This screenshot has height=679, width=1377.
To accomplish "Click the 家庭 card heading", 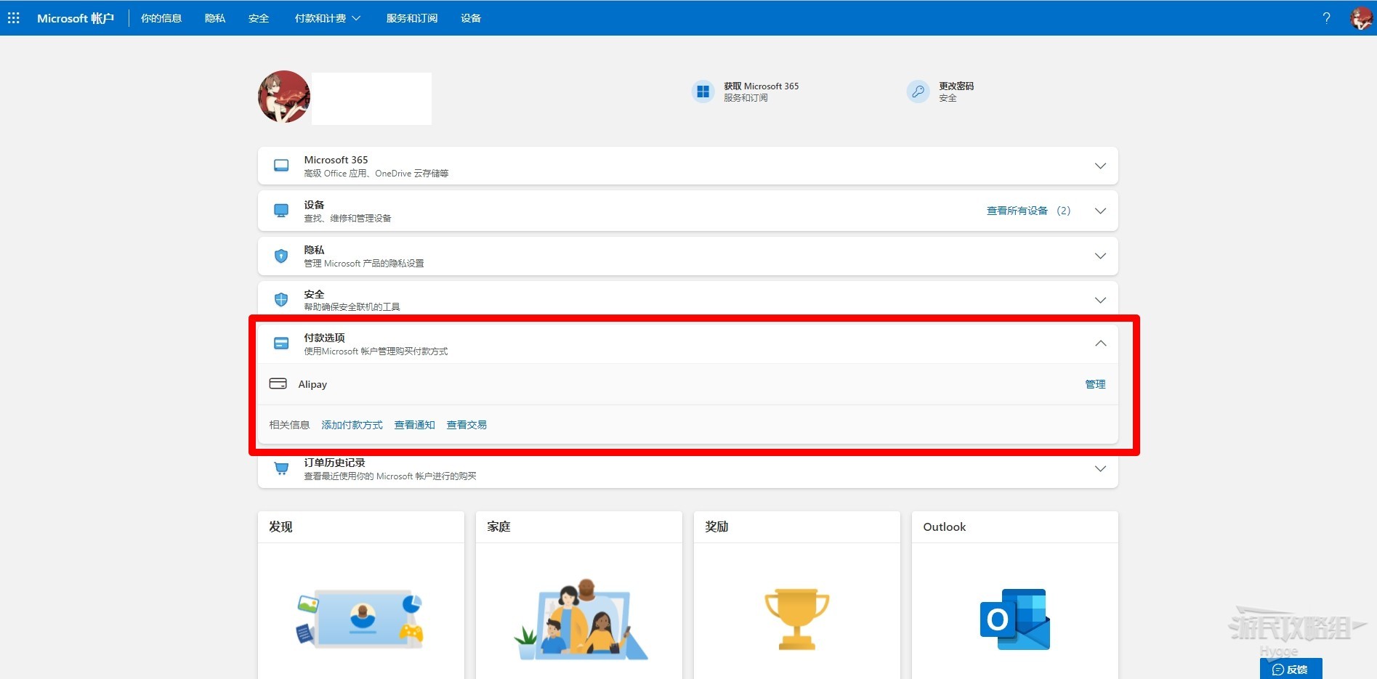I will [x=498, y=526].
